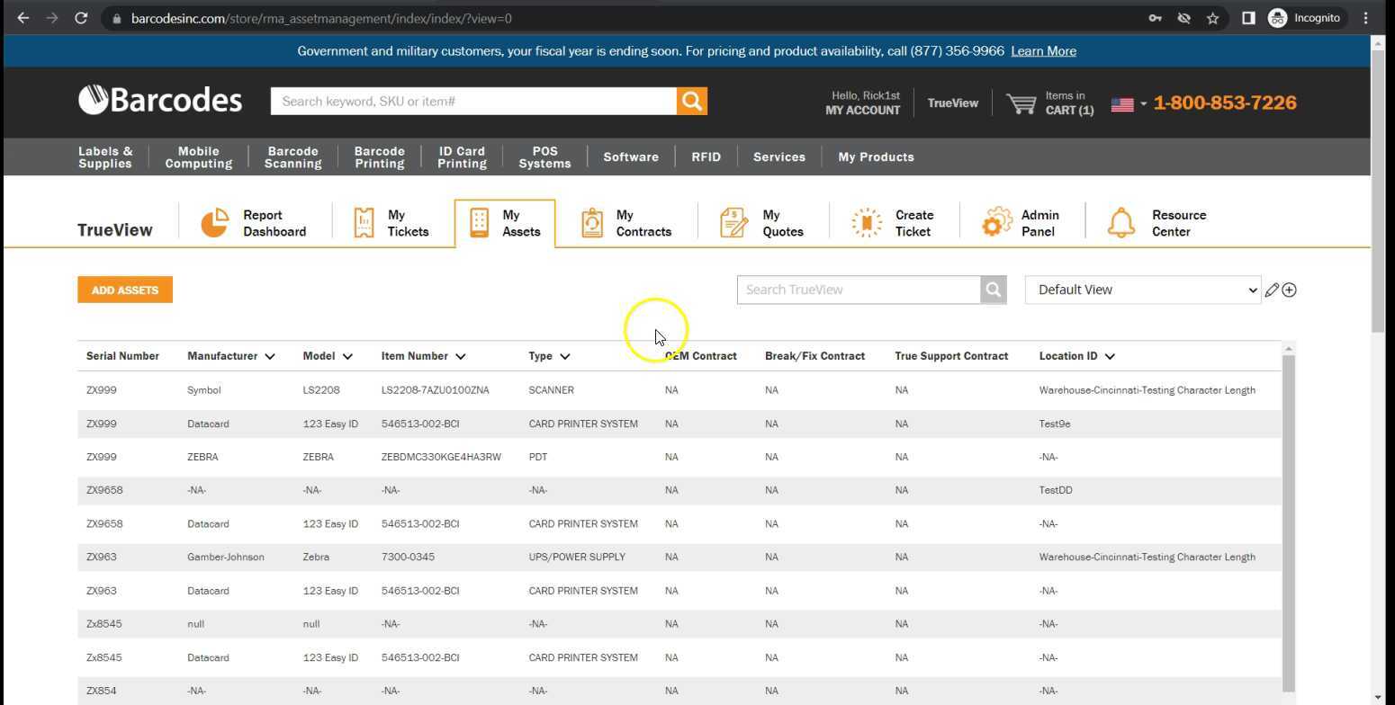Viewport: 1395px width, 705px height.
Task: Click the ADD ASSETS button
Action: (125, 290)
